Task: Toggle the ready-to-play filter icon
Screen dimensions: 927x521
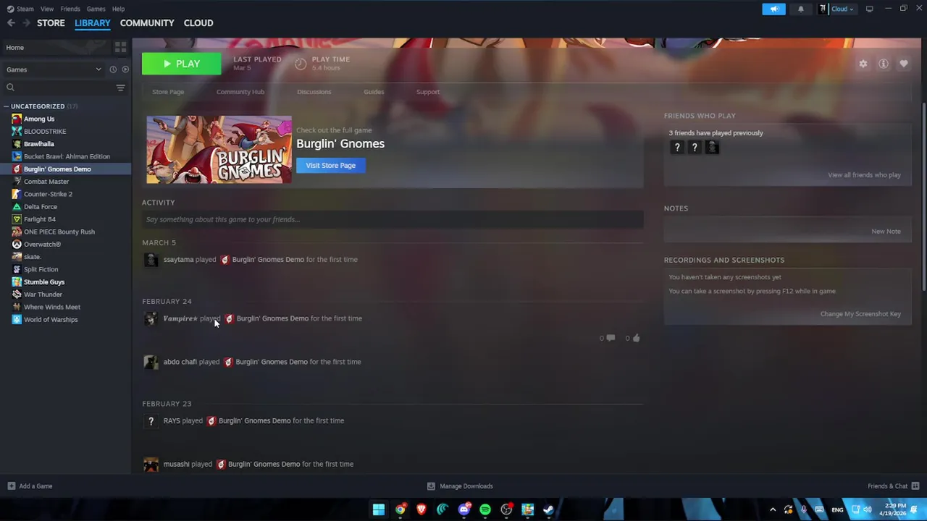Action: pyautogui.click(x=125, y=69)
